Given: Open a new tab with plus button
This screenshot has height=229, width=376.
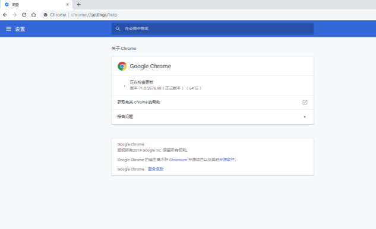Looking at the screenshot, I should (78, 4).
